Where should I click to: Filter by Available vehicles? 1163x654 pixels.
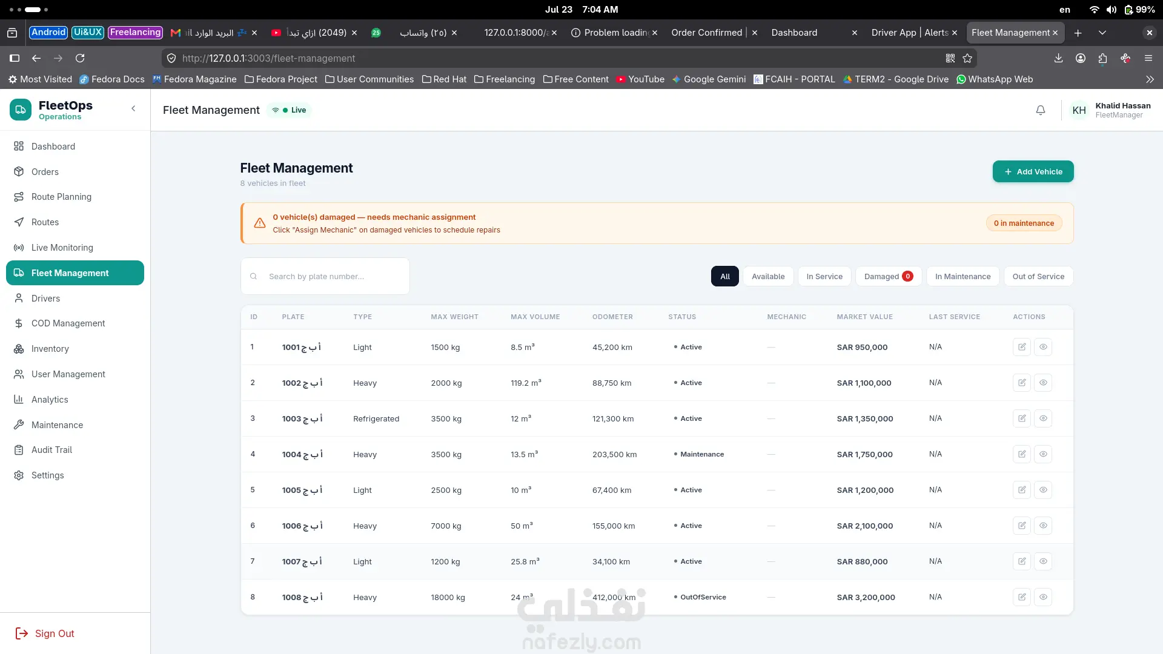point(768,277)
